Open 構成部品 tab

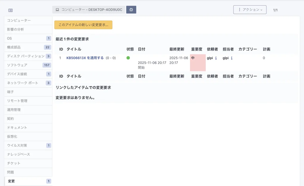click(28, 47)
